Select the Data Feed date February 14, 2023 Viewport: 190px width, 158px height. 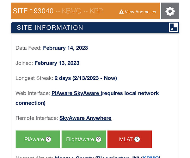65,48
